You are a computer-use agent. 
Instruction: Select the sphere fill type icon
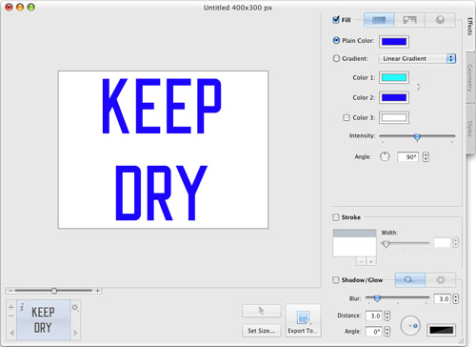440,20
